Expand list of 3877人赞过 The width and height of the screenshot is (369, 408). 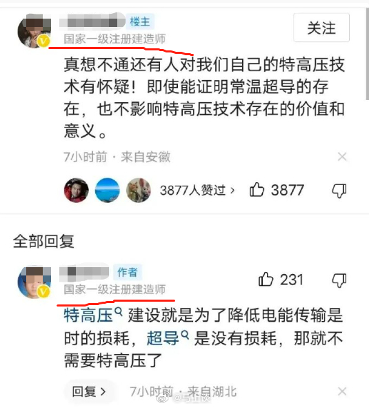[197, 191]
